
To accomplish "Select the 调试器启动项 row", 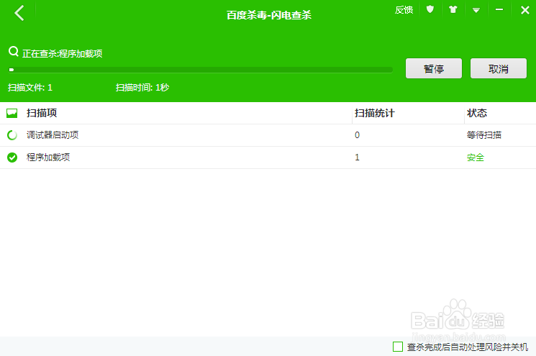I will click(x=268, y=135).
